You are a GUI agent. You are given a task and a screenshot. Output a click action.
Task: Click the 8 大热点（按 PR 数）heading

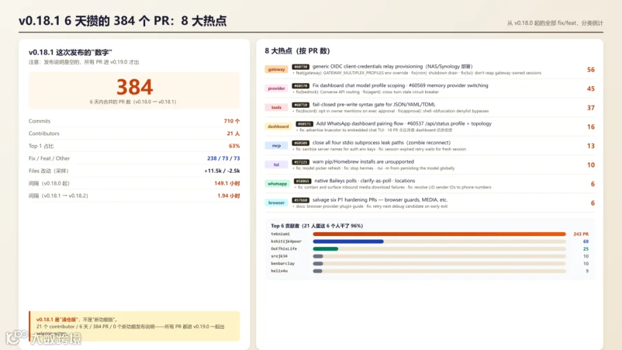(x=297, y=50)
